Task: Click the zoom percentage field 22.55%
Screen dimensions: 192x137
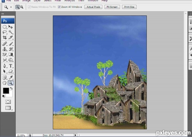Action: coord(21,135)
